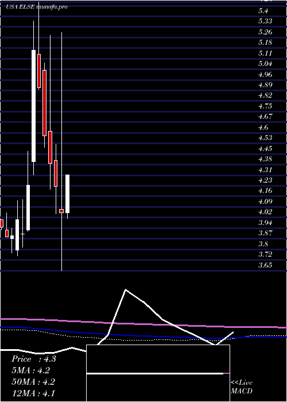Click the 4.75 price axis label

pos(265,106)
